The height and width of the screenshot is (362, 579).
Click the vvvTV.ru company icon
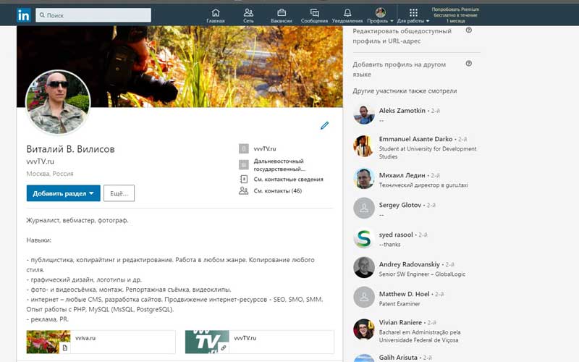244,148
